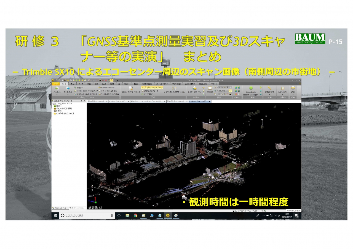Image resolution: width=353 pixels, height=249 pixels.
Task: Expand the Point Cloud Region tree node
Action: pyautogui.click(x=53, y=108)
